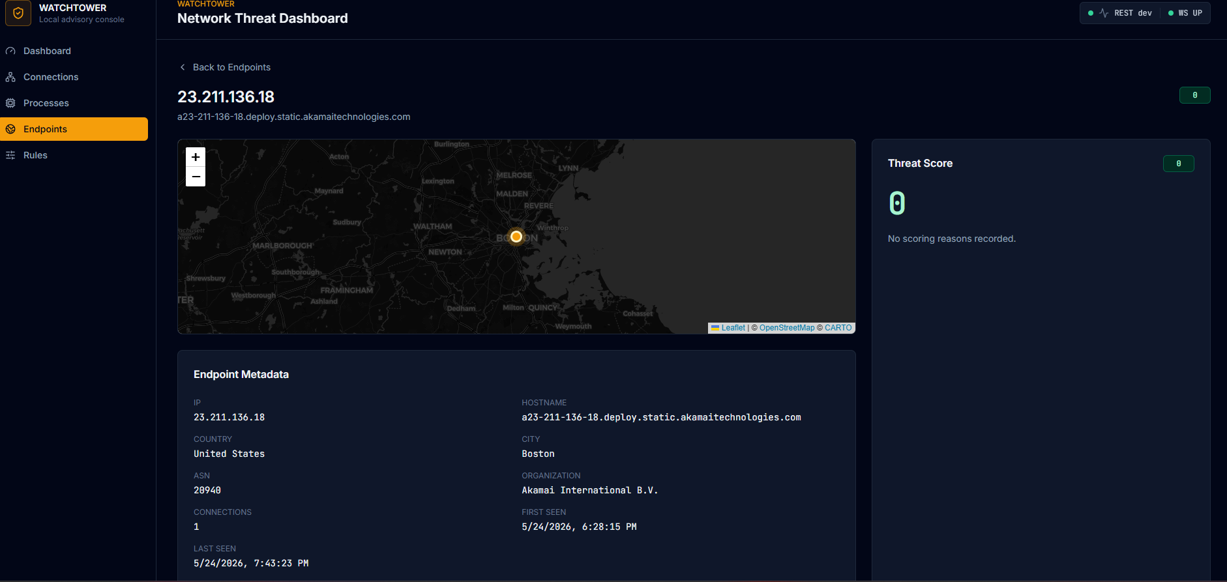Image resolution: width=1227 pixels, height=582 pixels.
Task: Click the Local advisory console subtitle
Action: tap(81, 20)
